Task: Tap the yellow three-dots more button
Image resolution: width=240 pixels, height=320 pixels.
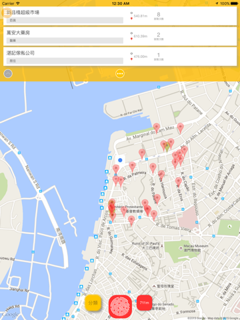Action: tap(120, 73)
